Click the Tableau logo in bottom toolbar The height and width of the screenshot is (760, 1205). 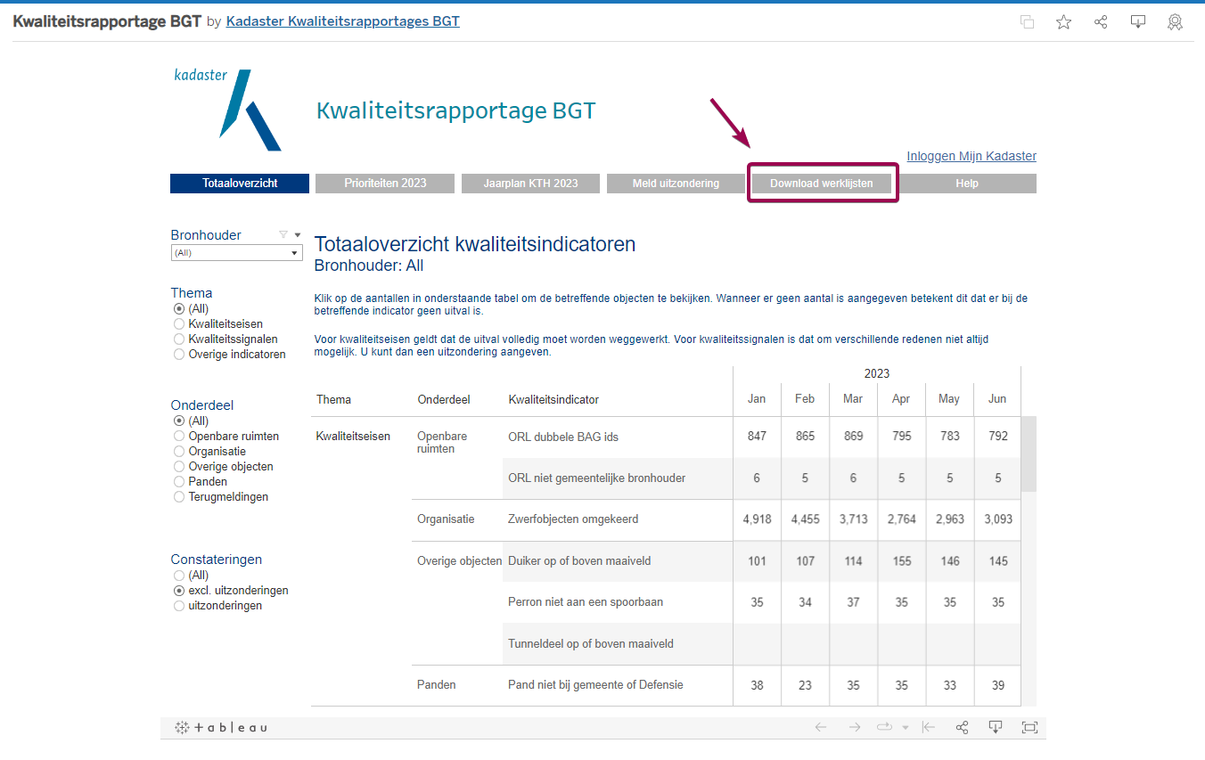tap(221, 727)
